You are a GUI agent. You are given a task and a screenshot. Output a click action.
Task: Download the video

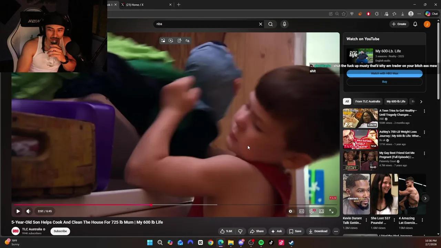tap(318, 231)
